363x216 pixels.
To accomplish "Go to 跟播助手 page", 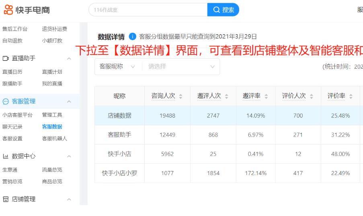I will click(12, 84).
